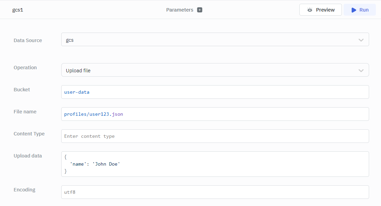Click inside the Upload data editor
This screenshot has height=206, width=381.
215,164
